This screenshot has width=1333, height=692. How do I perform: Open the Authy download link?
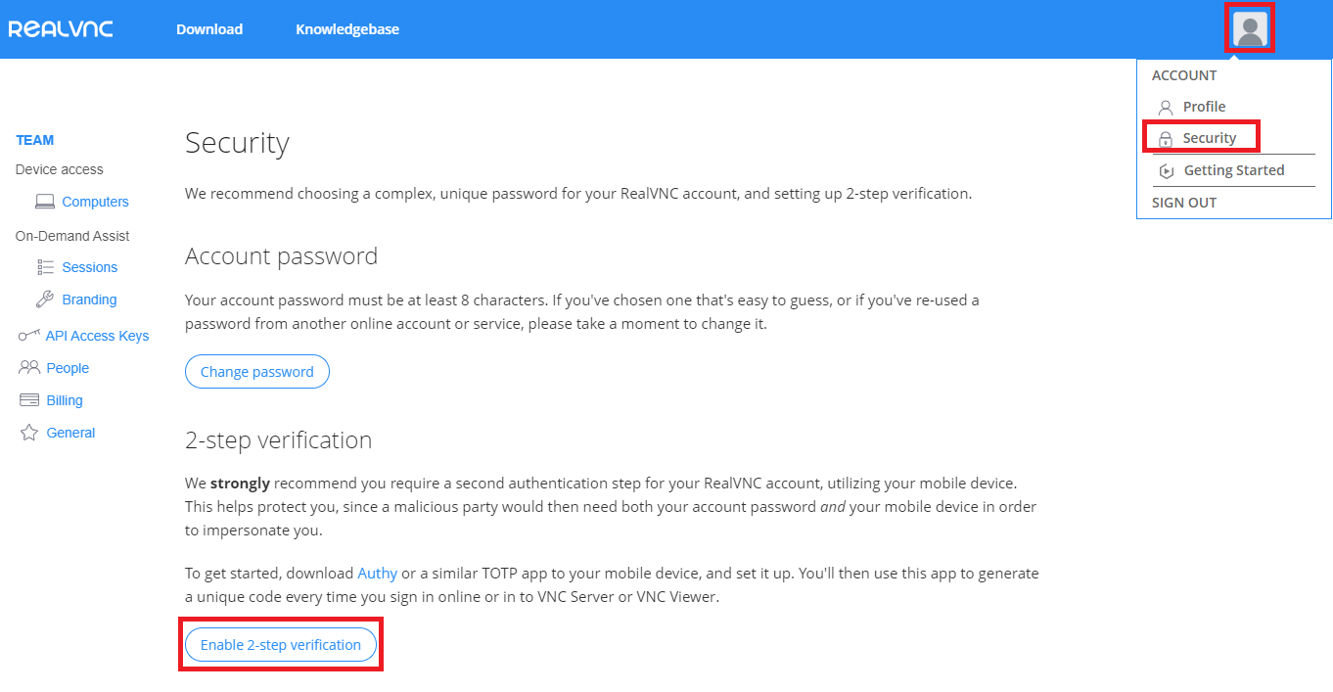(377, 573)
